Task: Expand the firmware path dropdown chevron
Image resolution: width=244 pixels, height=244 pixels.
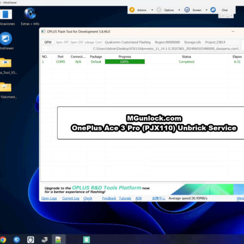Action: [x=44, y=49]
